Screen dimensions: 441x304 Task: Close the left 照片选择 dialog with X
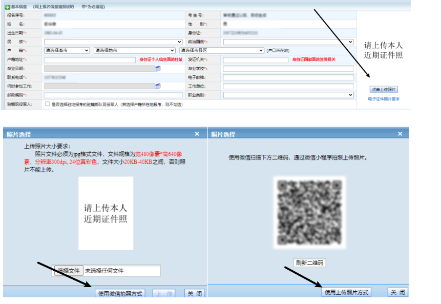197,134
